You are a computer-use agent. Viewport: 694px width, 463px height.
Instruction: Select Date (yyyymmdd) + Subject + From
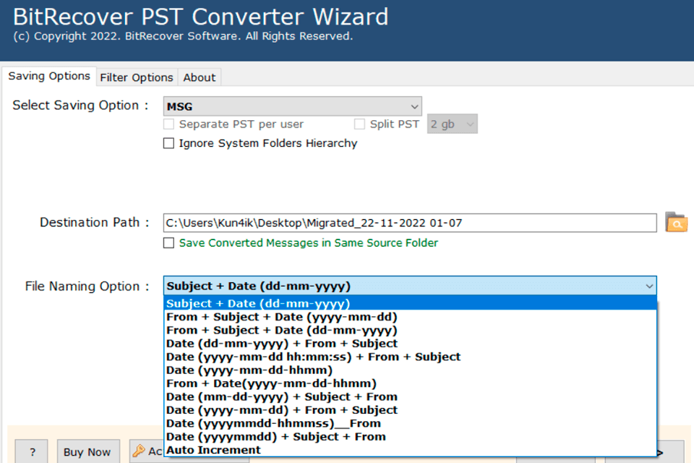click(410, 436)
